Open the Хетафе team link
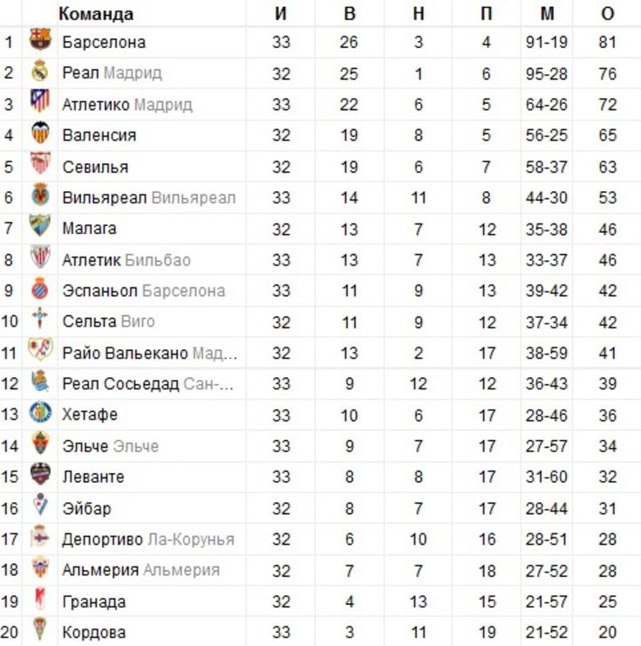Image resolution: width=641 pixels, height=646 pixels. (90, 415)
